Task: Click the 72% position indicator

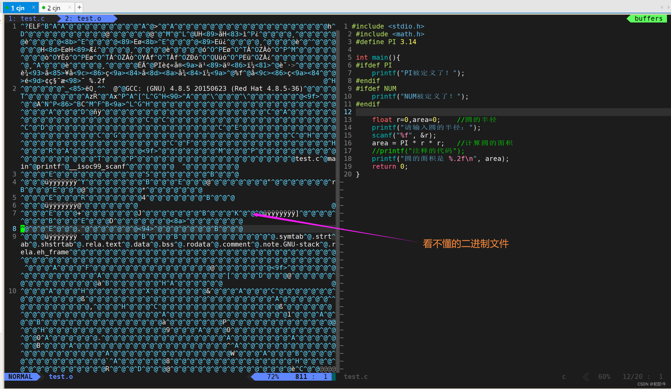Action: (273, 377)
